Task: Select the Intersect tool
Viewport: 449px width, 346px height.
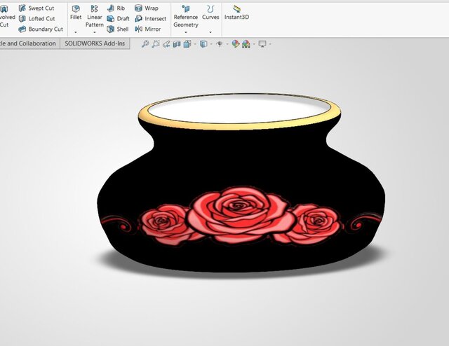Action: [x=150, y=19]
